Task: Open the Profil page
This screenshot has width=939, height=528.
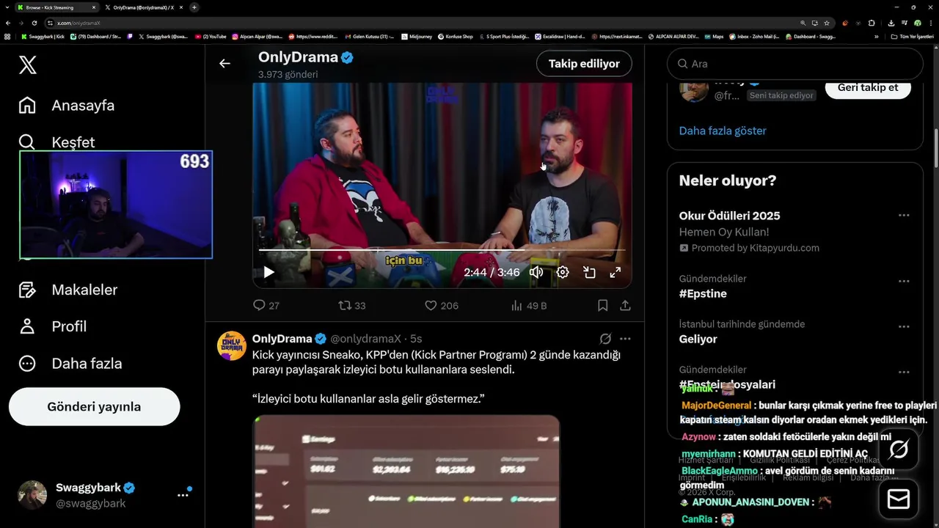Action: coord(53,326)
